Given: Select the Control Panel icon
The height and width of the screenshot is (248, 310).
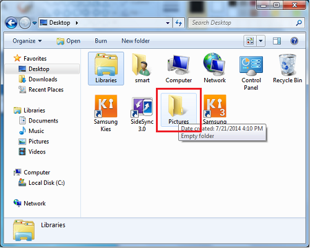Looking at the screenshot, I should [x=251, y=66].
